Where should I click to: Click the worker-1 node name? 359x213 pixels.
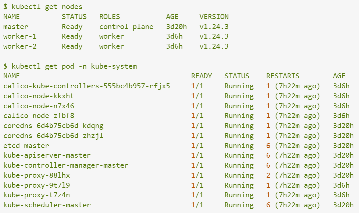pos(20,36)
